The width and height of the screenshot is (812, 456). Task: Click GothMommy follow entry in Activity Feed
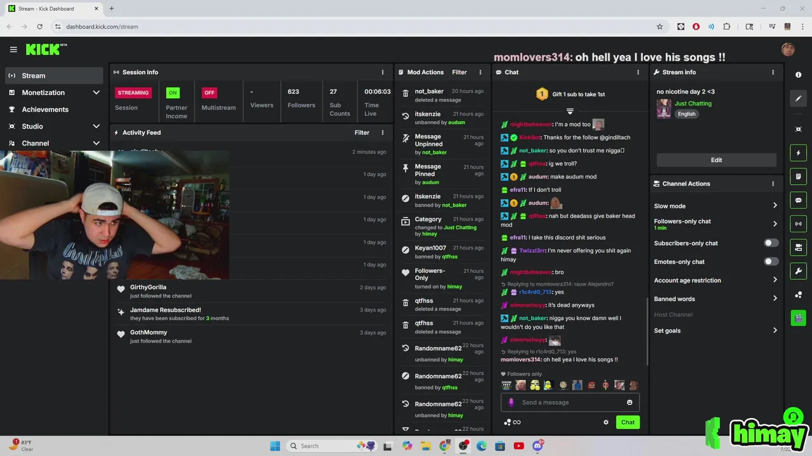tap(251, 336)
